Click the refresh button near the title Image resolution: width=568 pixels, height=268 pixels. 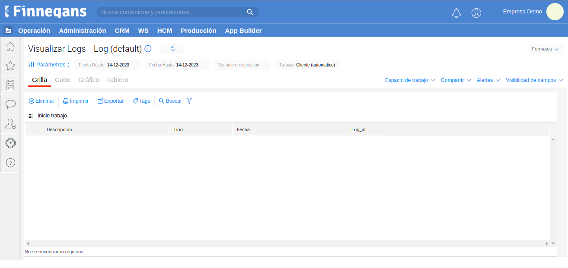click(x=172, y=49)
